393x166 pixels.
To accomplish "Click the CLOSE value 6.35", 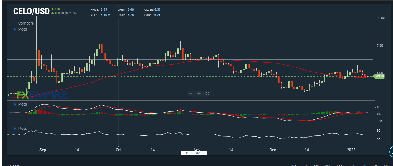I will click(158, 10).
